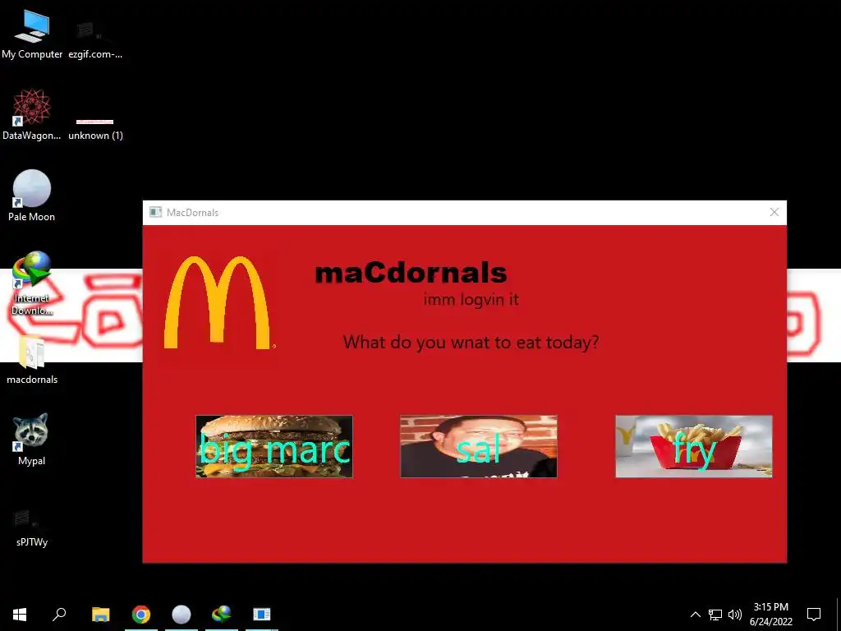Open the volume speaker tray icon

click(x=735, y=615)
